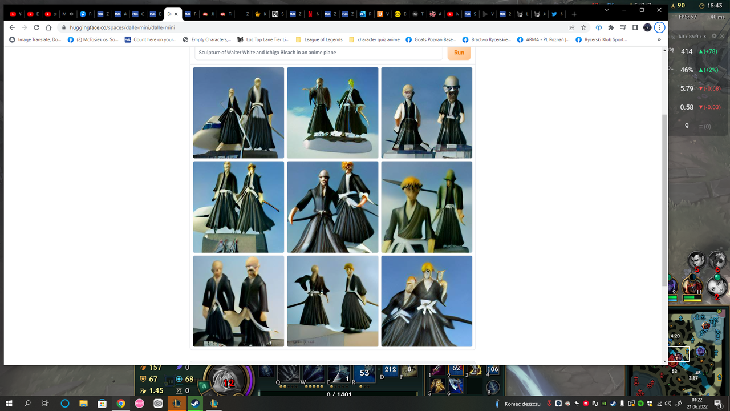This screenshot has width=730, height=411.
Task: Show hidden bookmarks with the double chevron
Action: (659, 39)
